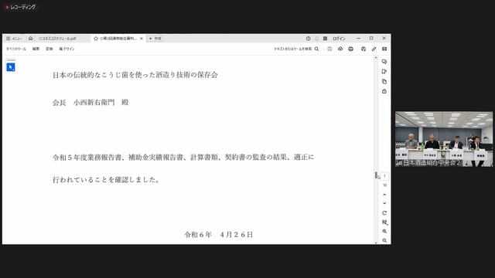Click the text 会長 小西新右衛門 殿

click(x=90, y=103)
